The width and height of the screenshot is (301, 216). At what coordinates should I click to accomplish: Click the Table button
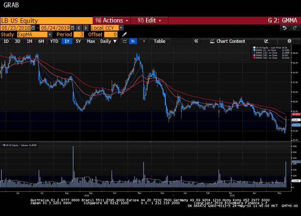159,41
